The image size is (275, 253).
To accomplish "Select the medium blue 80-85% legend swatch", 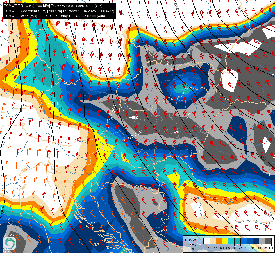I will 250,241.
